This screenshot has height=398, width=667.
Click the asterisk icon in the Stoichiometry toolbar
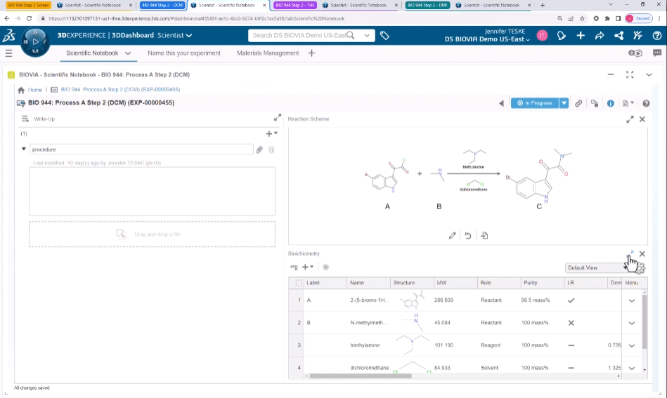[326, 267]
